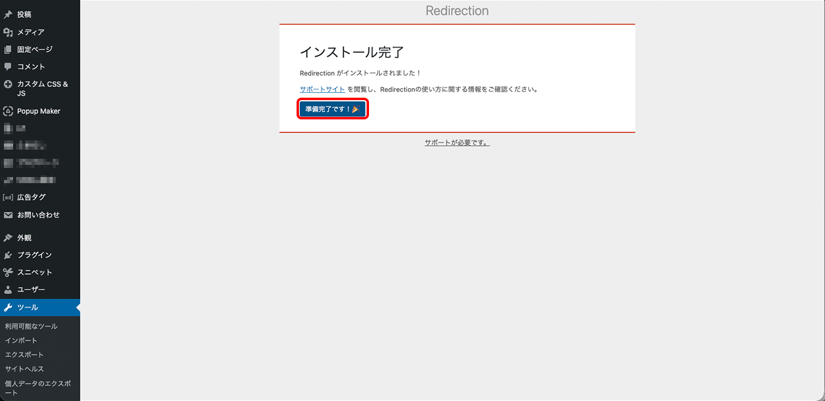Select インポート submenu item
The height and width of the screenshot is (401, 825).
21,341
